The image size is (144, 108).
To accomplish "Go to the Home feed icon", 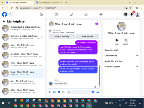I will point(41,14).
